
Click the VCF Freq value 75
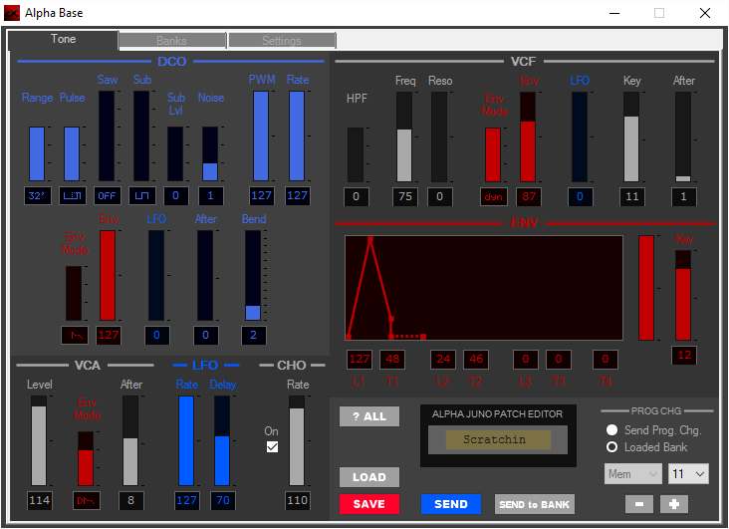point(405,197)
